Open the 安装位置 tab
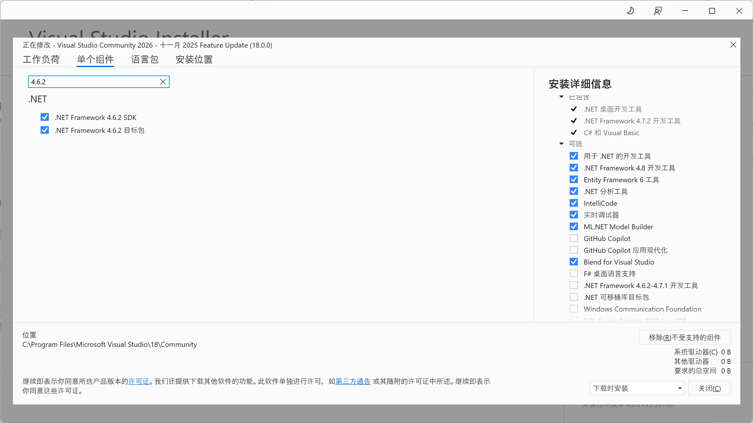The image size is (753, 423). [x=194, y=59]
